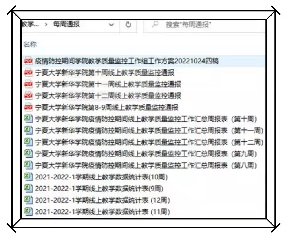287x238 pixels.
Task: Click the Excel icon for 汇总周报表 (第九周)
Action: click(28, 153)
